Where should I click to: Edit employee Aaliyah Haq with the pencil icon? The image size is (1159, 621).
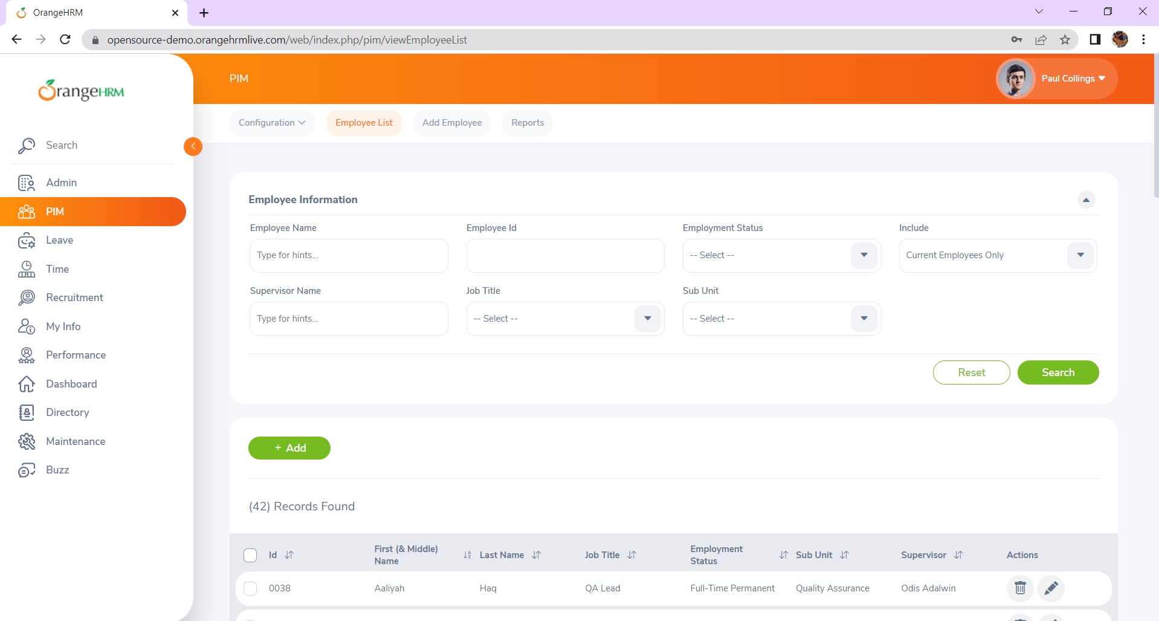1051,588
